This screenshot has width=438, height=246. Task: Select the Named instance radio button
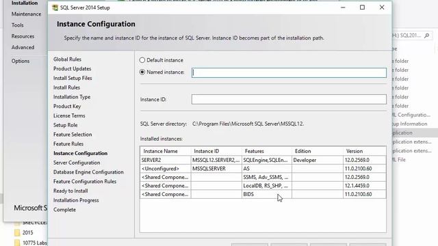pos(142,72)
